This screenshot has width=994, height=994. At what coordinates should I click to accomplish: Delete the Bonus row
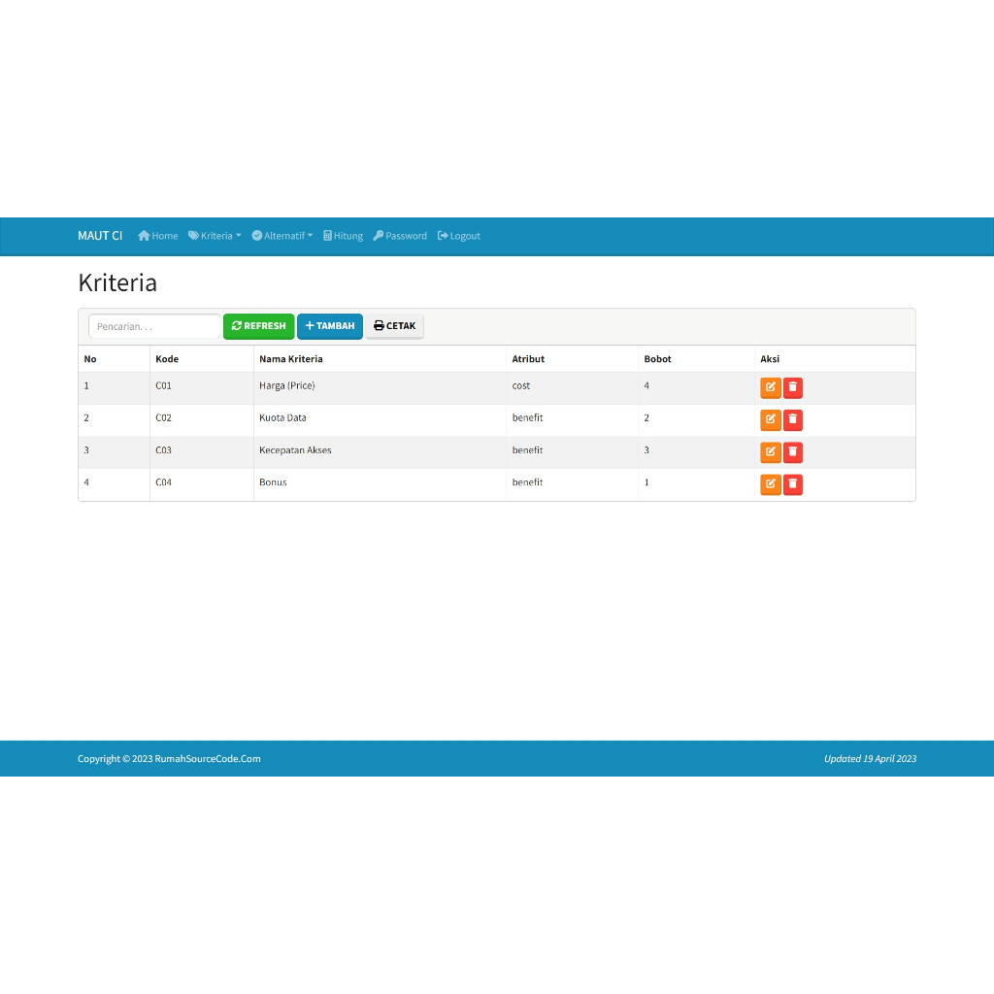tap(792, 484)
